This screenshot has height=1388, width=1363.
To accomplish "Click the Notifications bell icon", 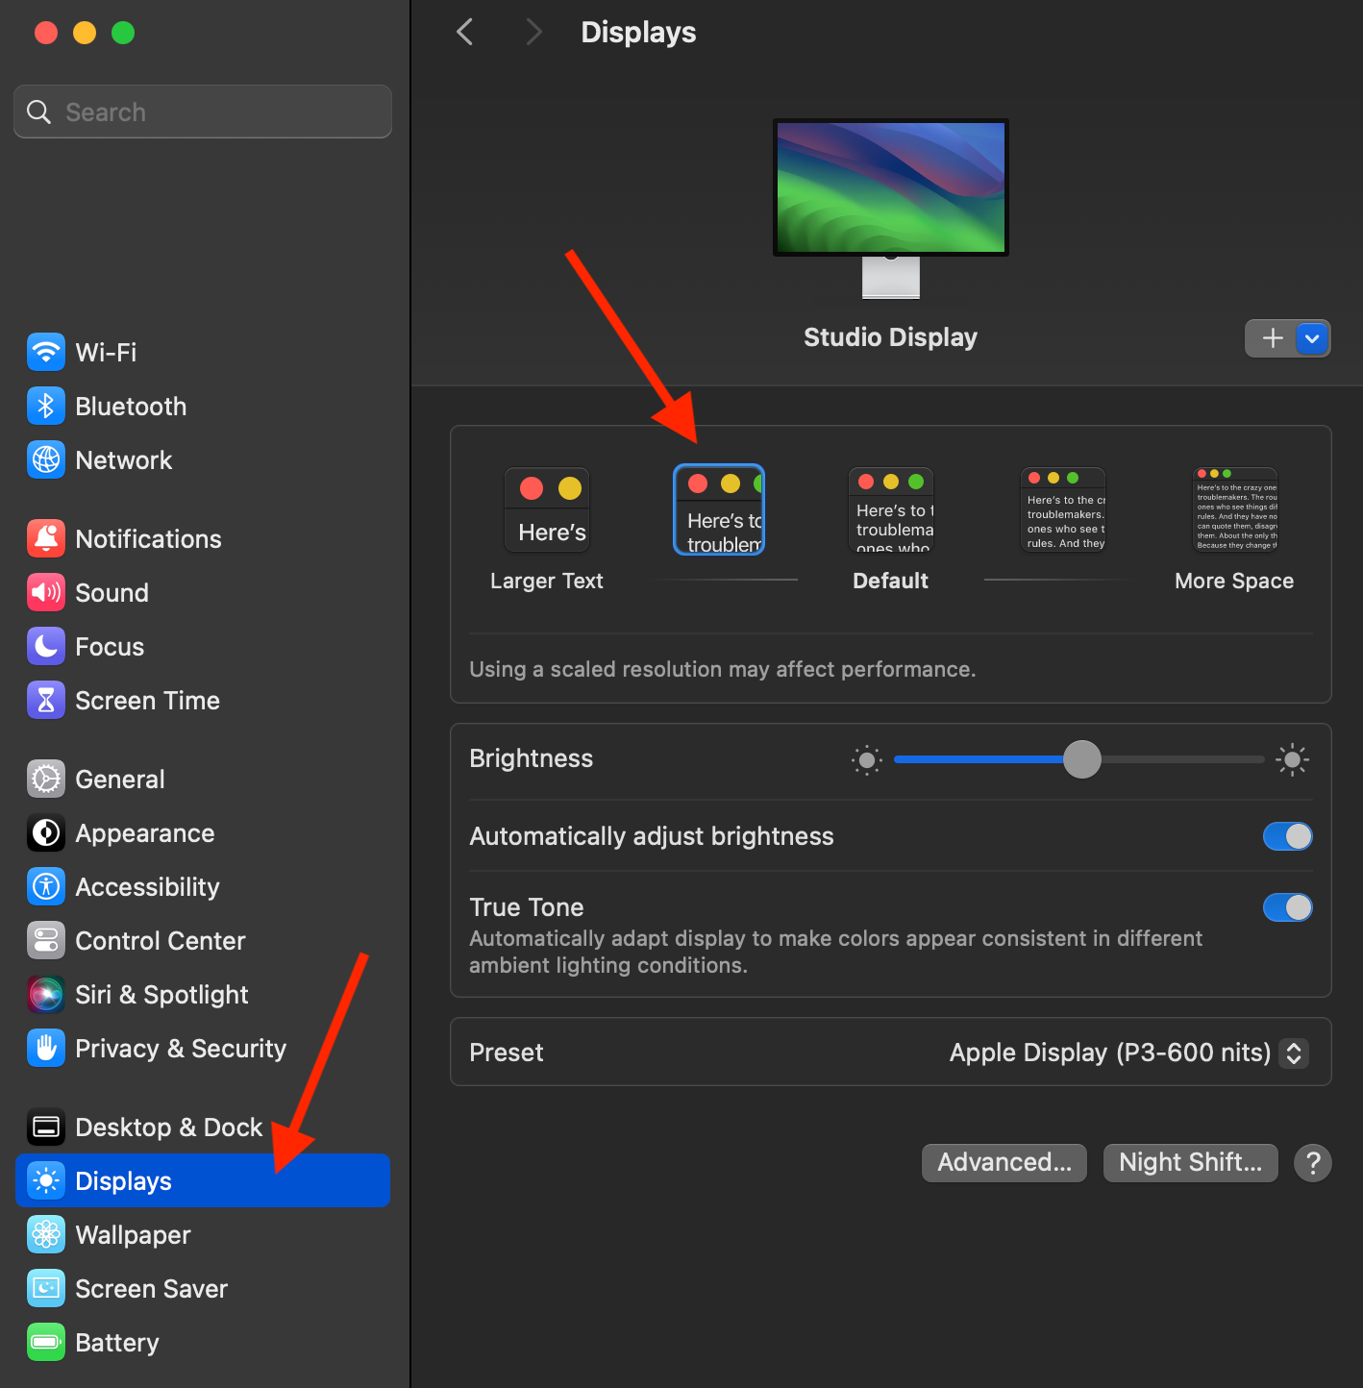I will (x=46, y=538).
